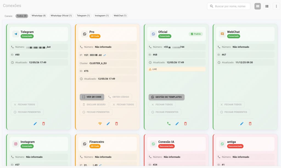Click the WhatsApp Business logo on Oficial card

pos(153,34)
